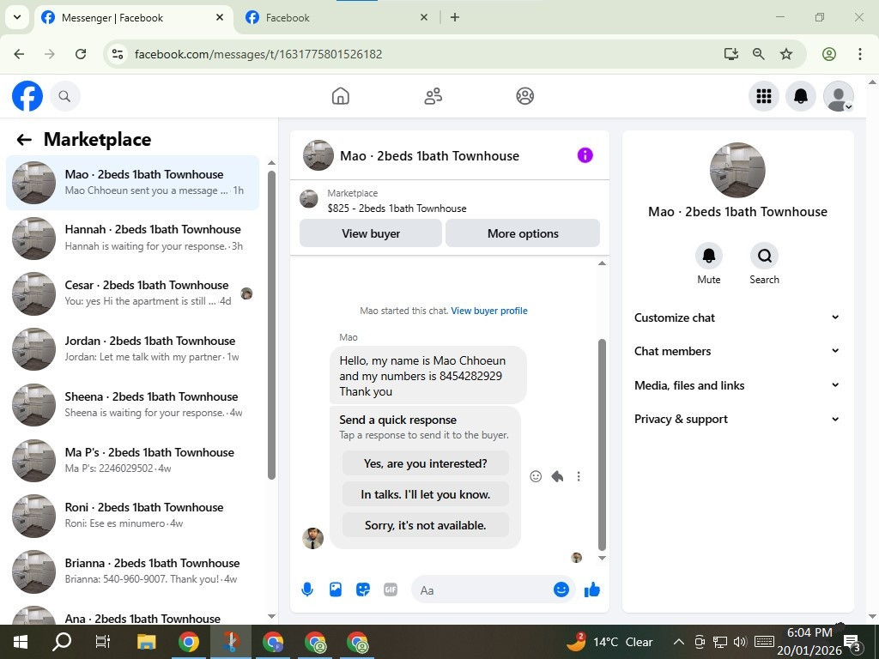Click the Aa message input field
The image size is (879, 659).
coord(482,590)
